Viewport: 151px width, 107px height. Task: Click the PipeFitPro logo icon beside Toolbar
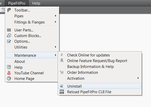tap(9, 10)
